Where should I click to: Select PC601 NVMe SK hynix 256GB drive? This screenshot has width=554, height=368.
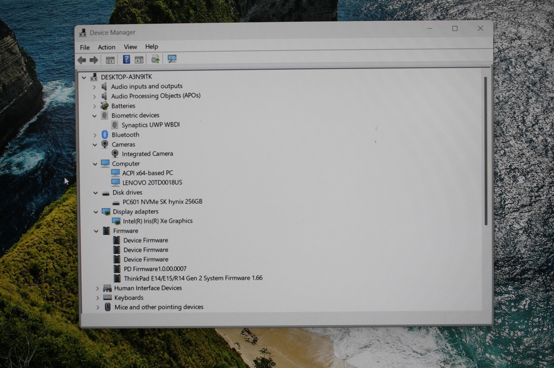[x=162, y=202]
